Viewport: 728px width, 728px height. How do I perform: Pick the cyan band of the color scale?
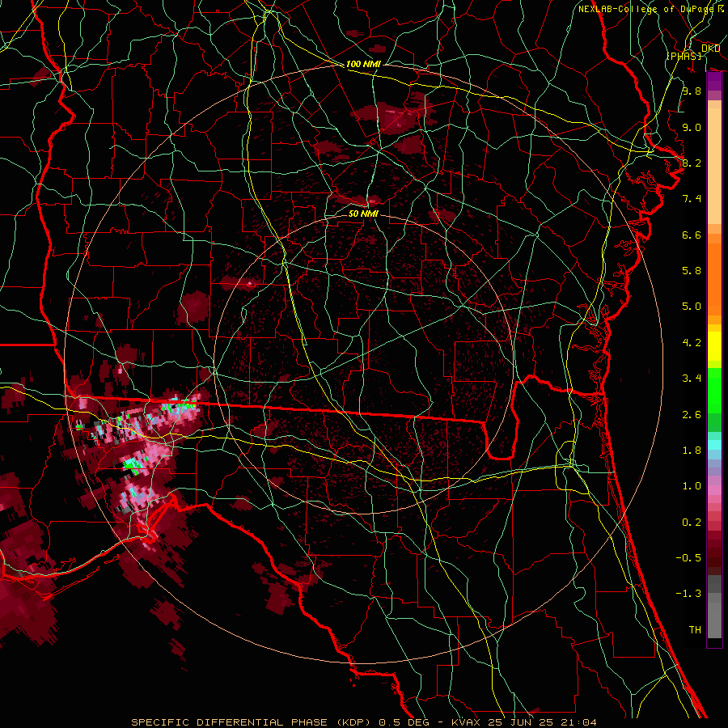pos(714,445)
